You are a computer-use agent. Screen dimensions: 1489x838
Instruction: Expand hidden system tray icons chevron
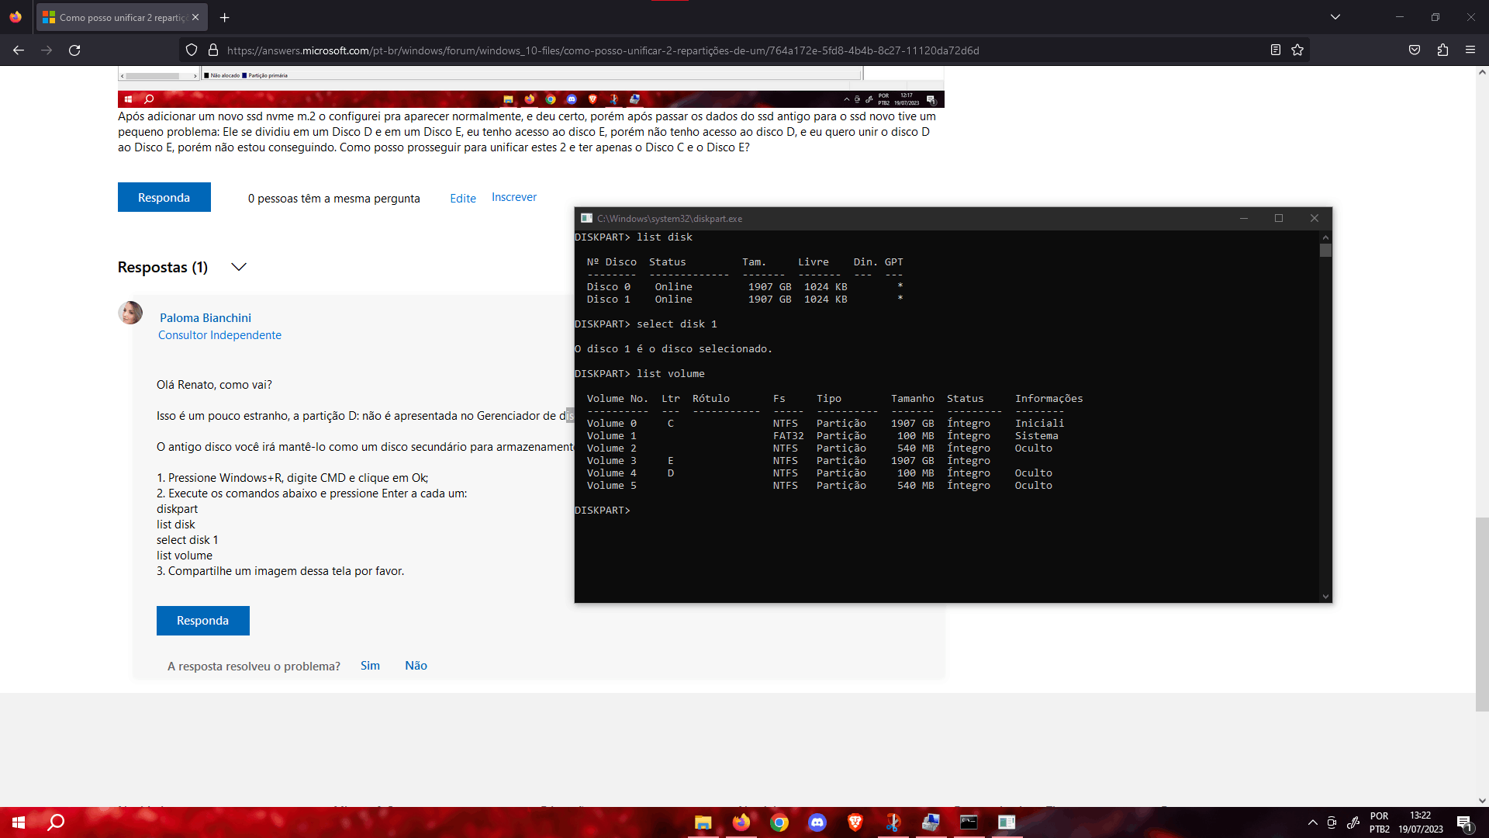click(1312, 822)
